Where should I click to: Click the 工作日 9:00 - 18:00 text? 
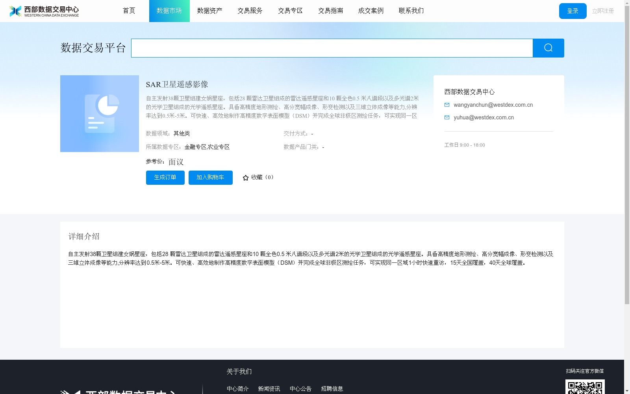tap(465, 145)
